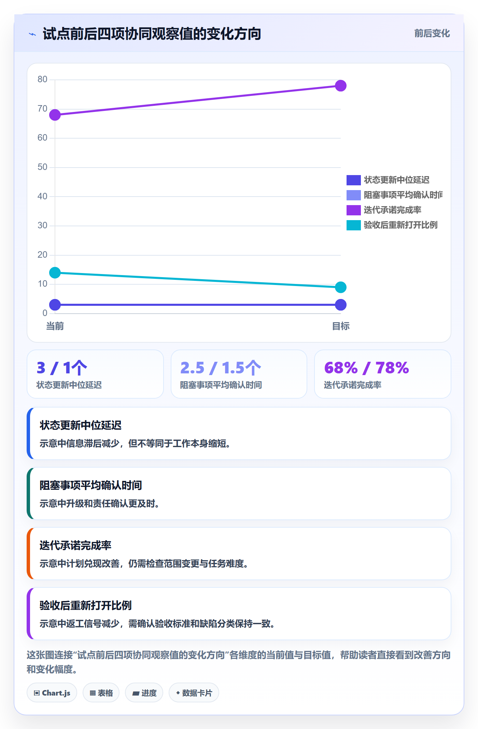Select the 68% / 78% stat card
The width and height of the screenshot is (478, 729).
[383, 374]
